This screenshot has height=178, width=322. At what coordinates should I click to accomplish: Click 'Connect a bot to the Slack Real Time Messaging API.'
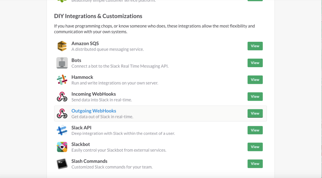120,66
